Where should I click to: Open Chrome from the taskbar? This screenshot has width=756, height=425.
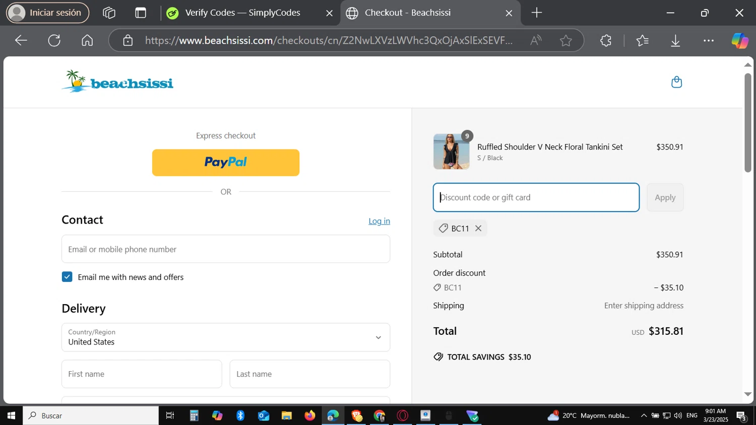tap(380, 415)
